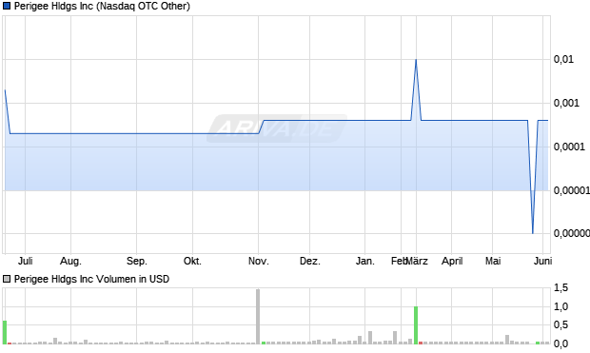Click the 0,01 price axis label
The height and width of the screenshot is (353, 590).
563,59
